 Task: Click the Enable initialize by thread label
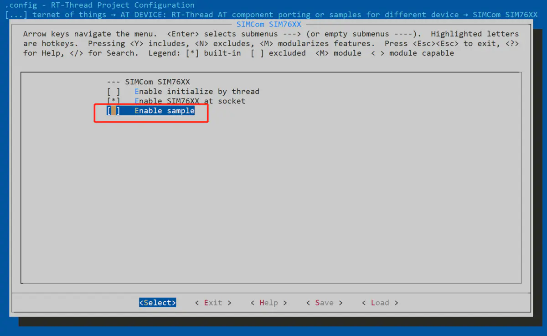point(197,92)
